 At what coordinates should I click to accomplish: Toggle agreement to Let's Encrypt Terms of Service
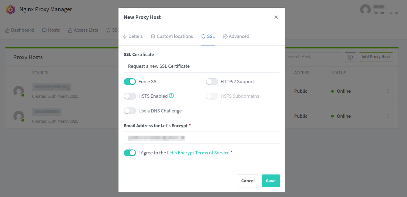(130, 153)
